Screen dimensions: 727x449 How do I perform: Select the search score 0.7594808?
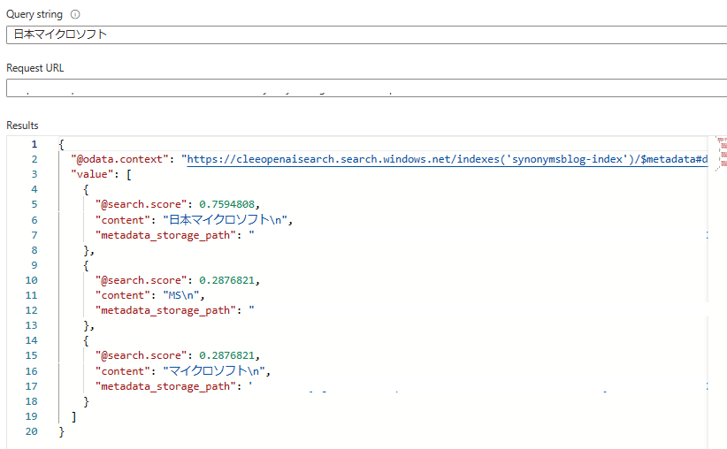(x=227, y=204)
